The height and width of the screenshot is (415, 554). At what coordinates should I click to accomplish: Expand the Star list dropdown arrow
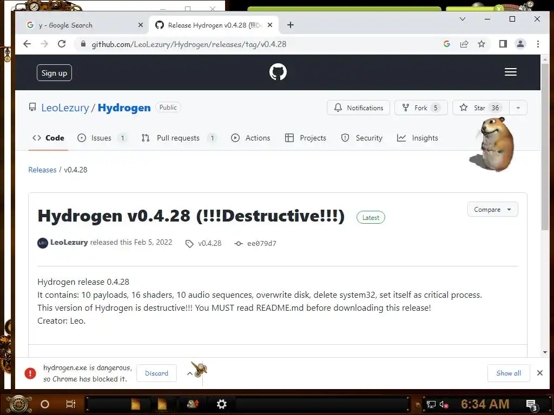click(518, 108)
